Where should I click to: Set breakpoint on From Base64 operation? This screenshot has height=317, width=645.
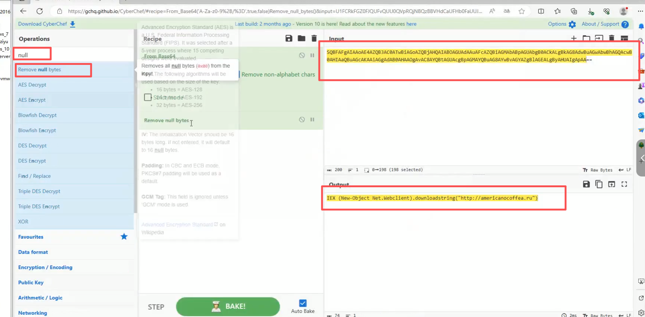[x=312, y=55]
